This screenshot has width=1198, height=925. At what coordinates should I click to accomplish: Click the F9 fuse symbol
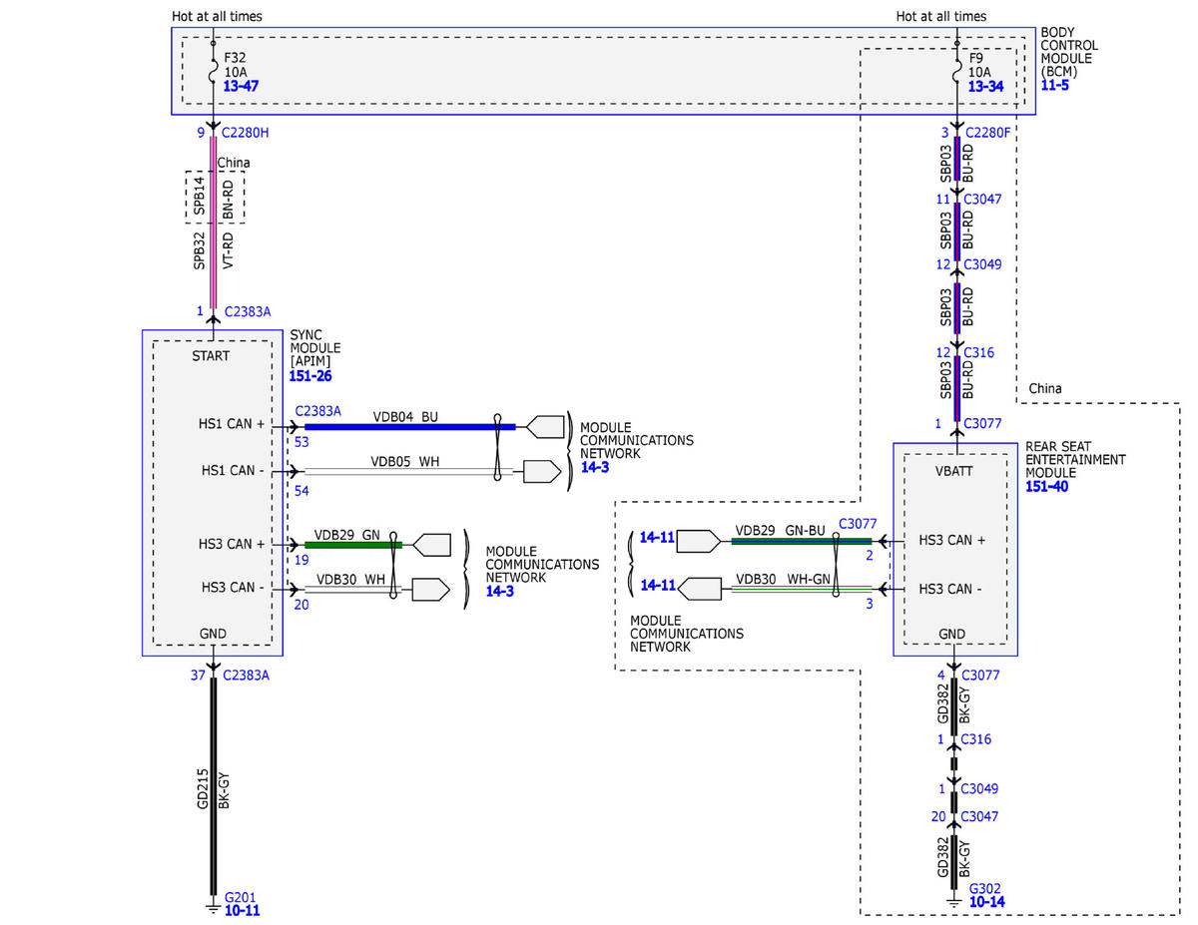click(956, 73)
